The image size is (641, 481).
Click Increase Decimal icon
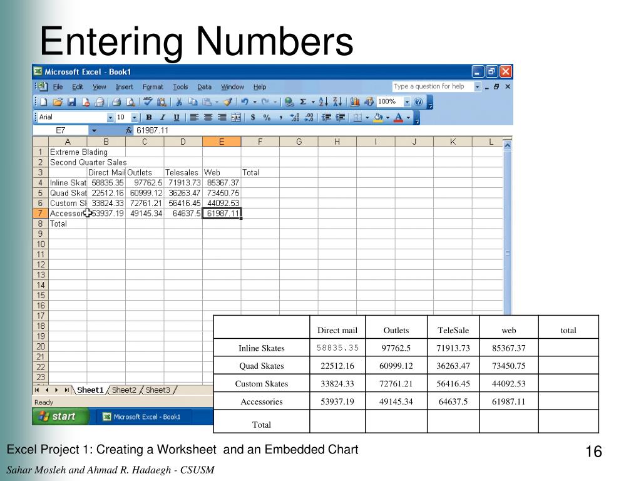pyautogui.click(x=295, y=118)
